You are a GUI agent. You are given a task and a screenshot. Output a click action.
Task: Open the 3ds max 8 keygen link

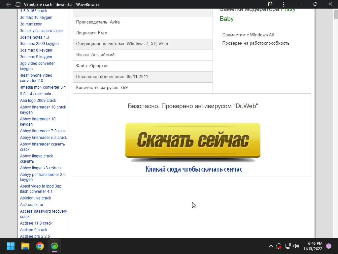(x=36, y=50)
